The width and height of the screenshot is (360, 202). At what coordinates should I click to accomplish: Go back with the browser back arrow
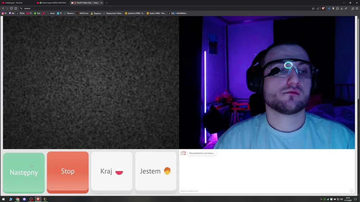[3, 8]
